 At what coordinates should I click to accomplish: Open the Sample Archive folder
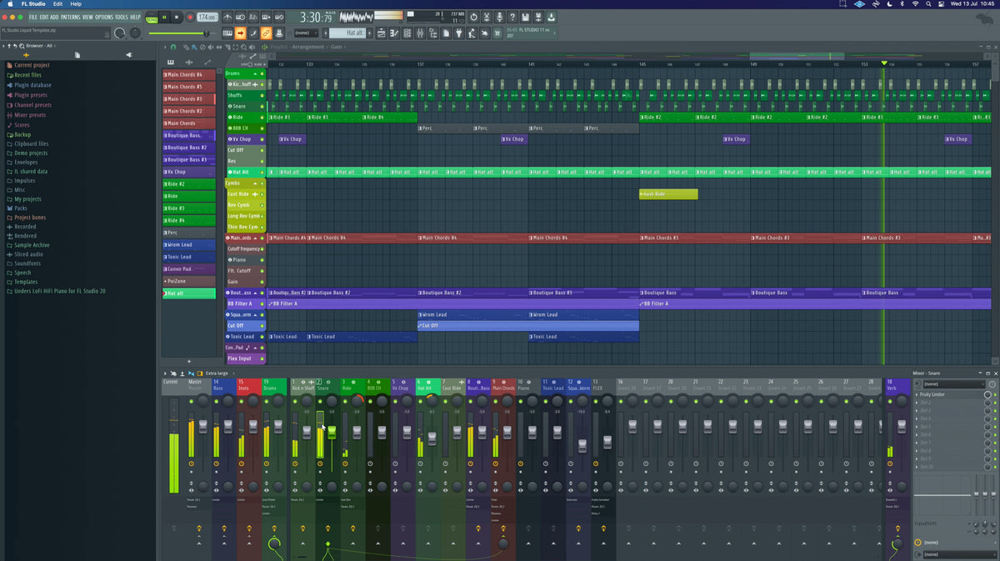[32, 245]
